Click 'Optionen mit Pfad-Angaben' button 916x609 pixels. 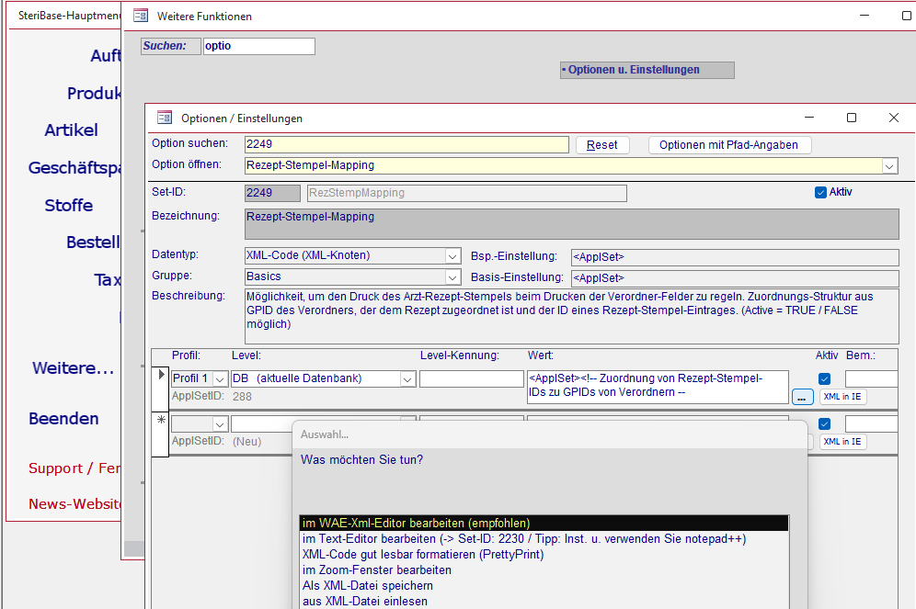pos(729,145)
